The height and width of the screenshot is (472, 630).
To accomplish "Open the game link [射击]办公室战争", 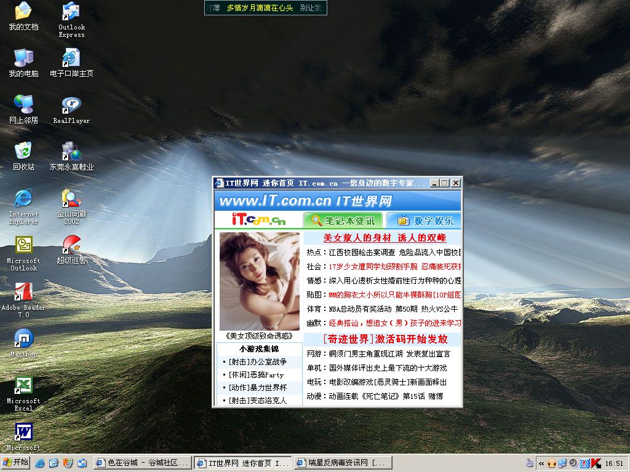I will 258,362.
